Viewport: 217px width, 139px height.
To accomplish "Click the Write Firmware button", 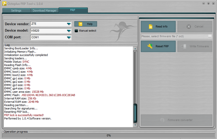I will tap(195, 46).
